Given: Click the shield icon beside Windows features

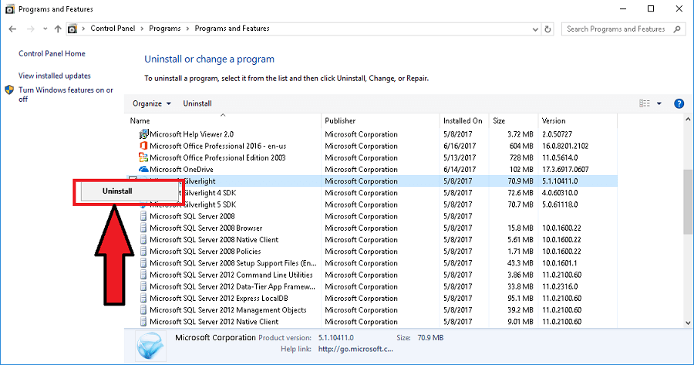Looking at the screenshot, I should pyautogui.click(x=9, y=90).
